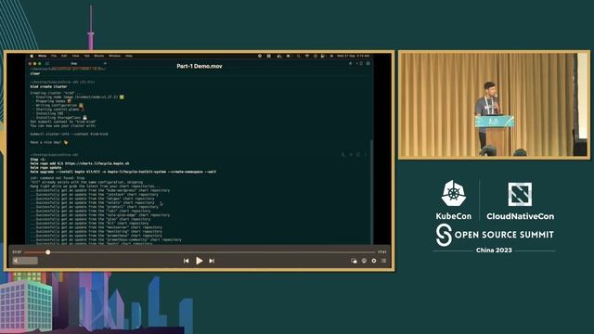The image size is (594, 334).
Task: Click the Part-1 Demo.mov title
Action: 200,66
